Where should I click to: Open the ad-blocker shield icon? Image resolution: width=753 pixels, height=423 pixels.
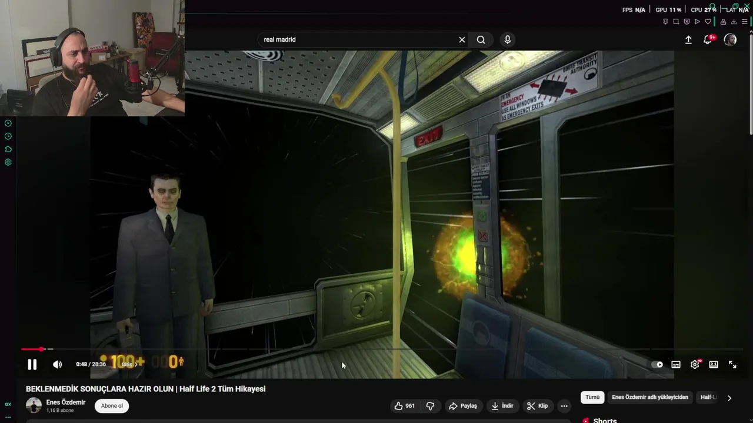(x=687, y=22)
